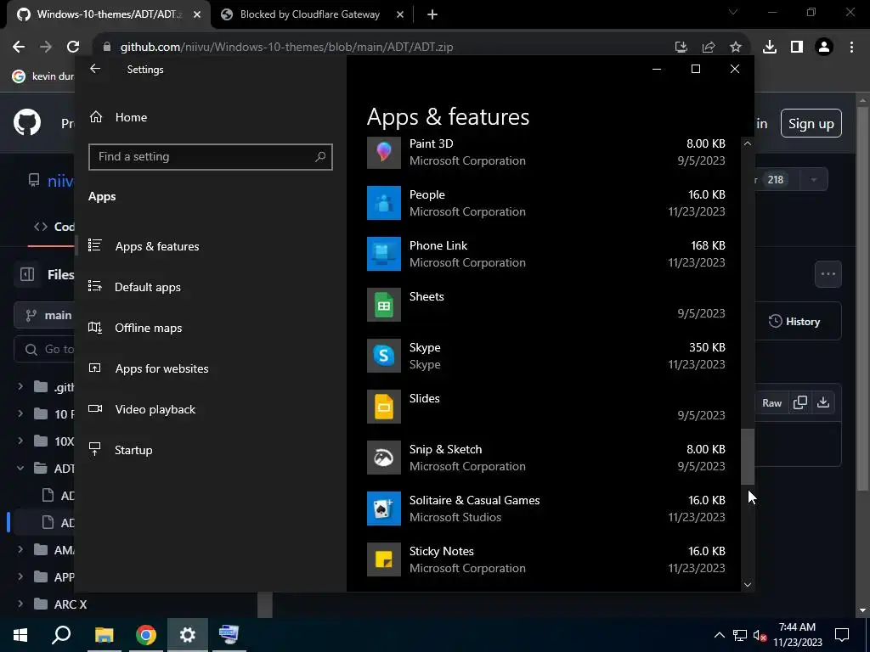Screen dimensions: 870x652
Task: Click the Settings gear in taskbar
Action: point(188,635)
